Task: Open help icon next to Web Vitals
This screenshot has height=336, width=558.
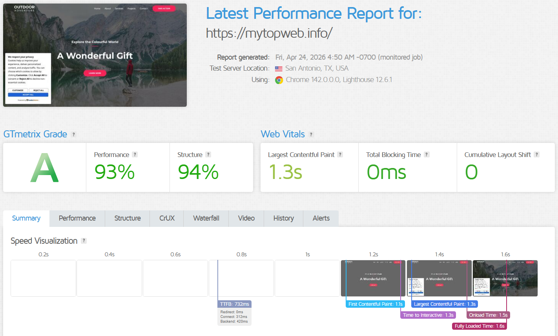Action: [x=311, y=134]
